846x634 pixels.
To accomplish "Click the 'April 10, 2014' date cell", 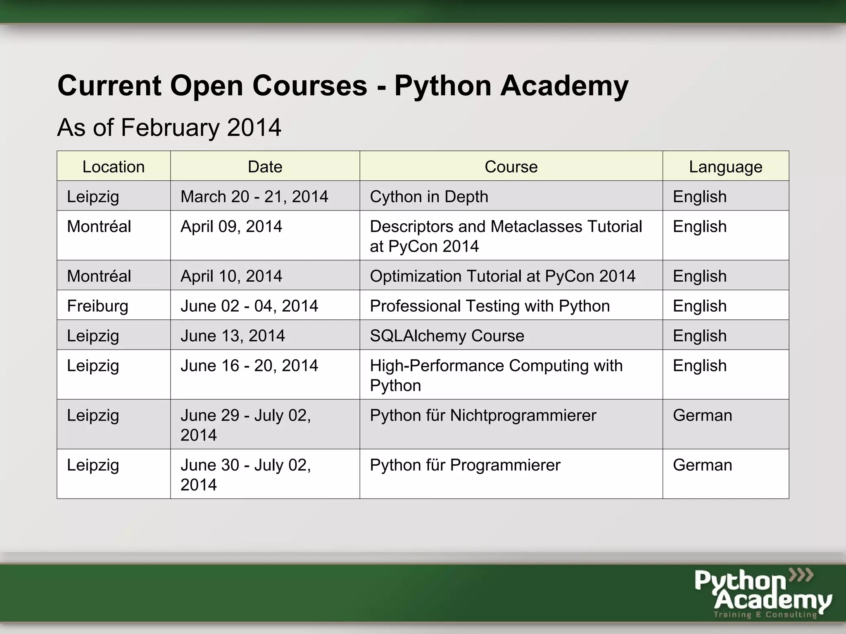I will 265,275.
